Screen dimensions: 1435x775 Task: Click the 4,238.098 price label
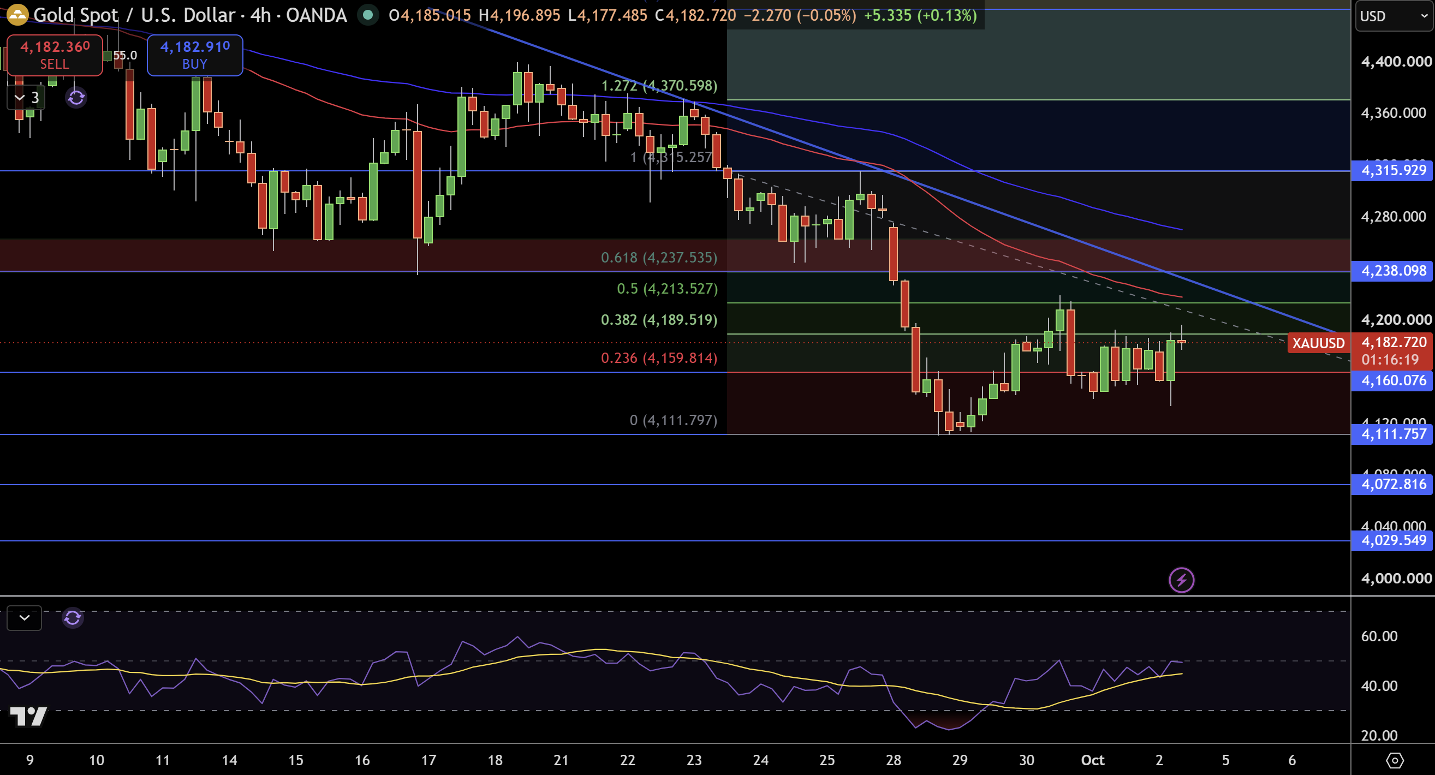pos(1392,271)
